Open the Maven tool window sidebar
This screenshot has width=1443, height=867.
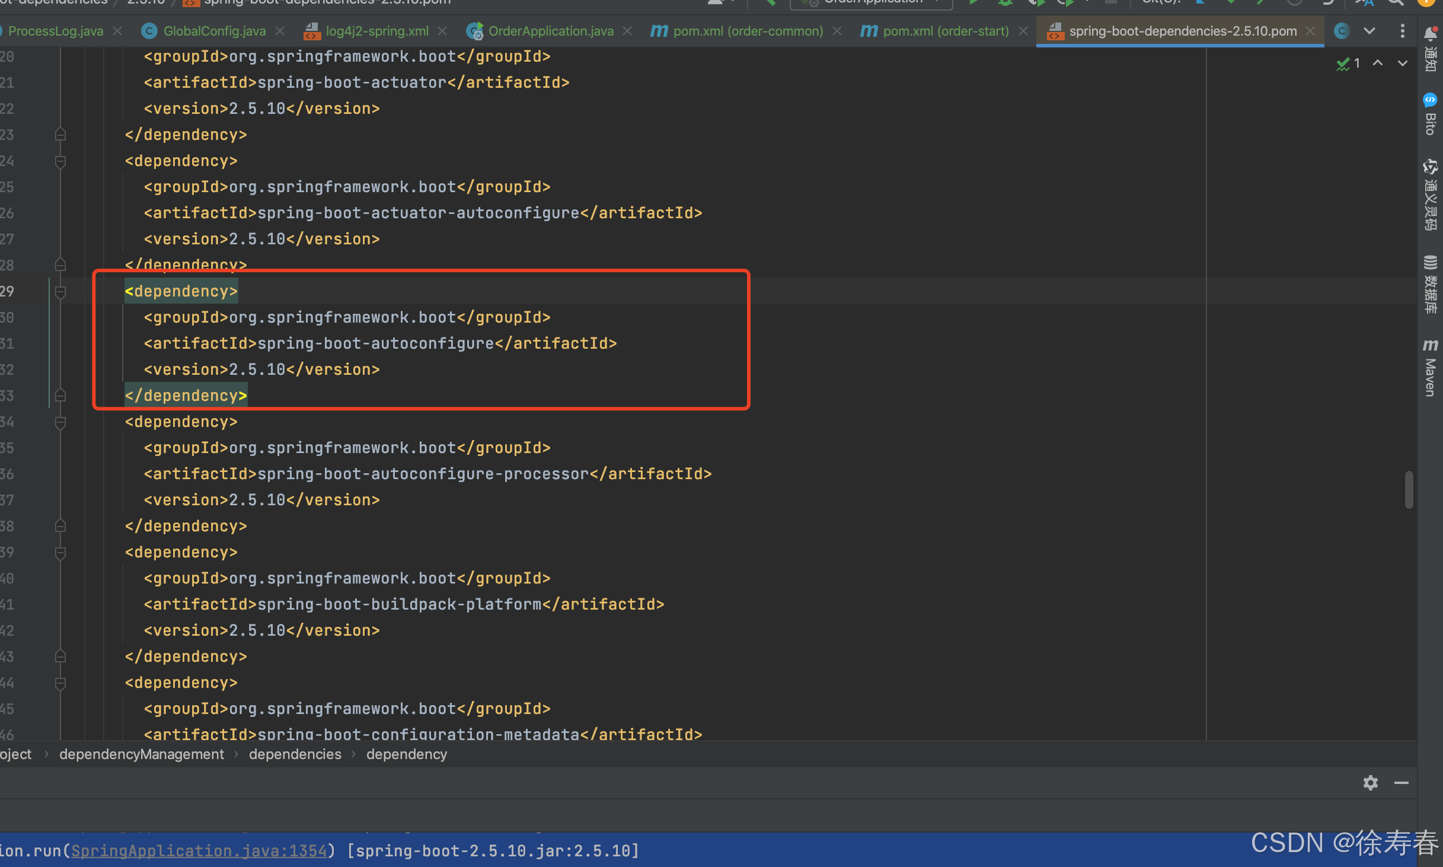pos(1430,367)
